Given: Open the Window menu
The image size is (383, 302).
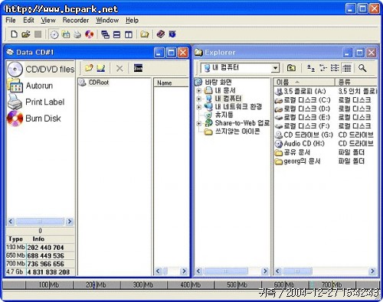Looking at the screenshot, I should pos(107,20).
